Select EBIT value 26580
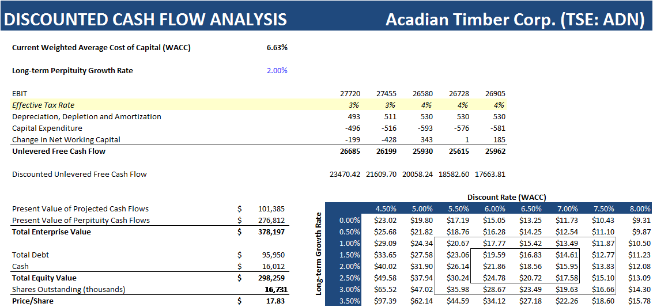 pyautogui.click(x=422, y=94)
